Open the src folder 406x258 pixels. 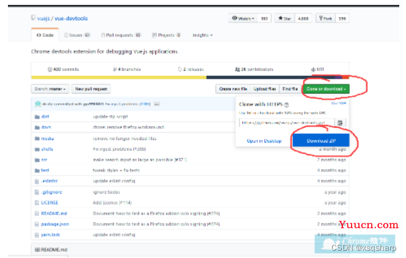[x=44, y=160]
